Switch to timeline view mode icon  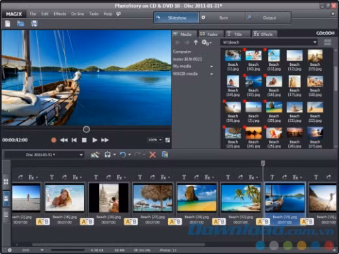point(6,215)
